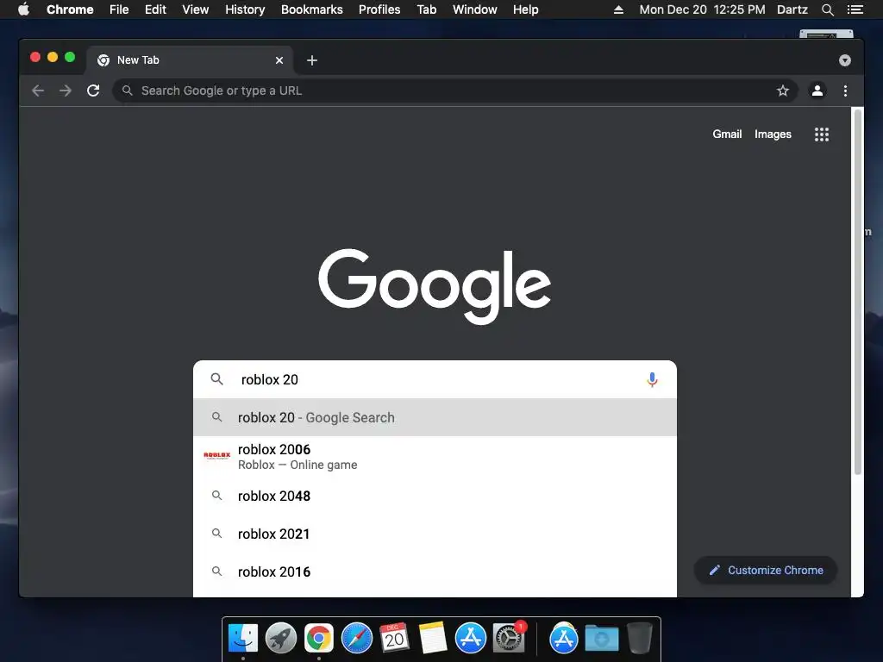Click the search magnifier in the Google box

(x=216, y=379)
